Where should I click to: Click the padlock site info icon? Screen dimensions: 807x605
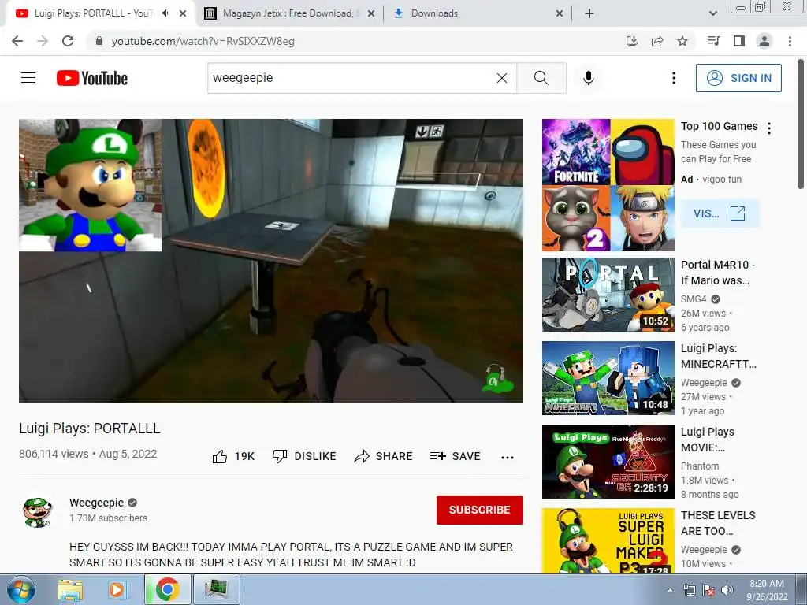coord(99,41)
